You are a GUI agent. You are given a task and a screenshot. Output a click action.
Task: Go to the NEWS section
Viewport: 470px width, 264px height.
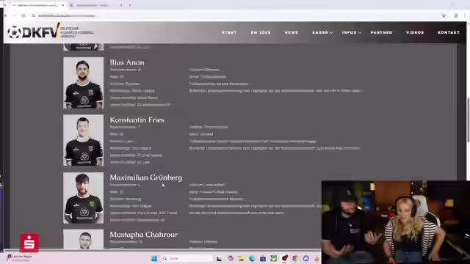tap(292, 32)
